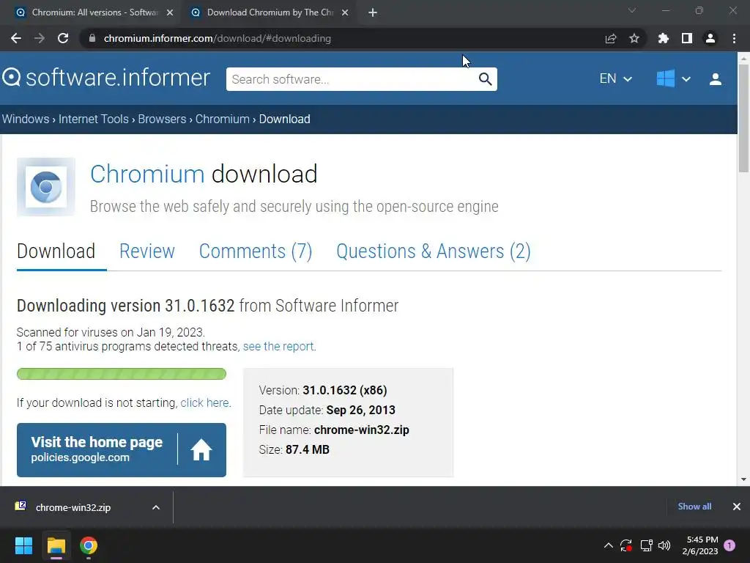
Task: Close the downloads bar
Action: 737,507
